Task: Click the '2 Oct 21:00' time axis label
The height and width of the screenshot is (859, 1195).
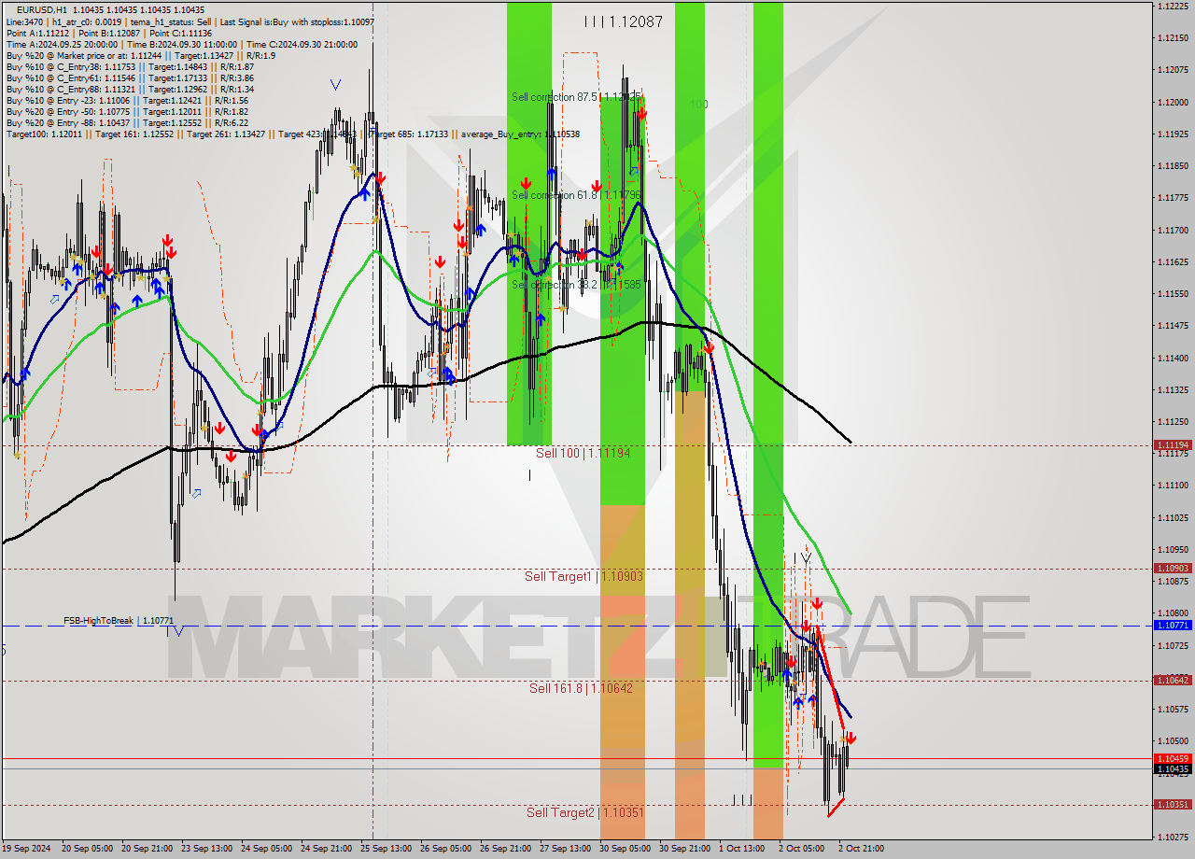Action: 862,849
